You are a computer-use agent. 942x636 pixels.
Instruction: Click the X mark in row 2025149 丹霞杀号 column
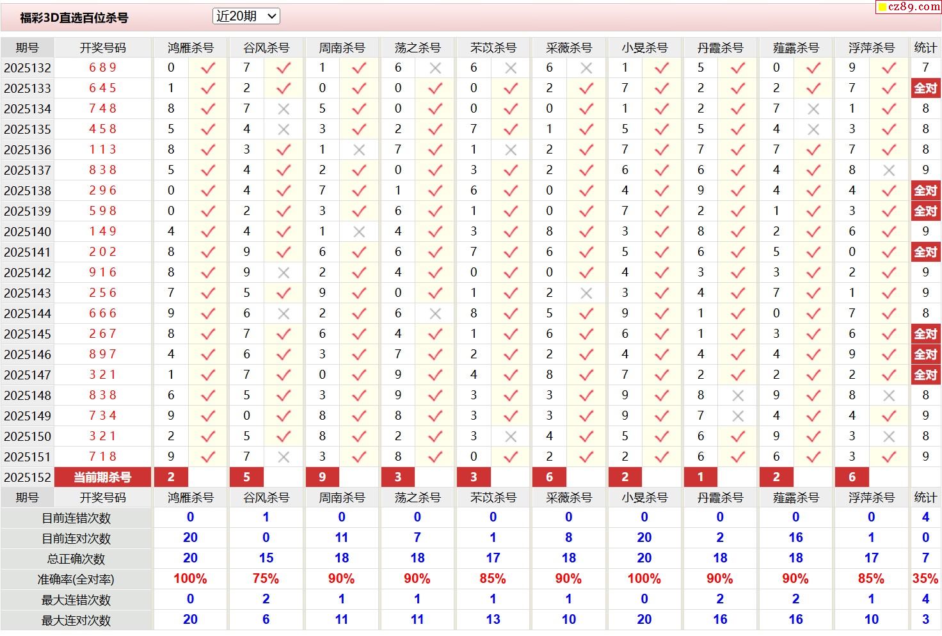738,416
